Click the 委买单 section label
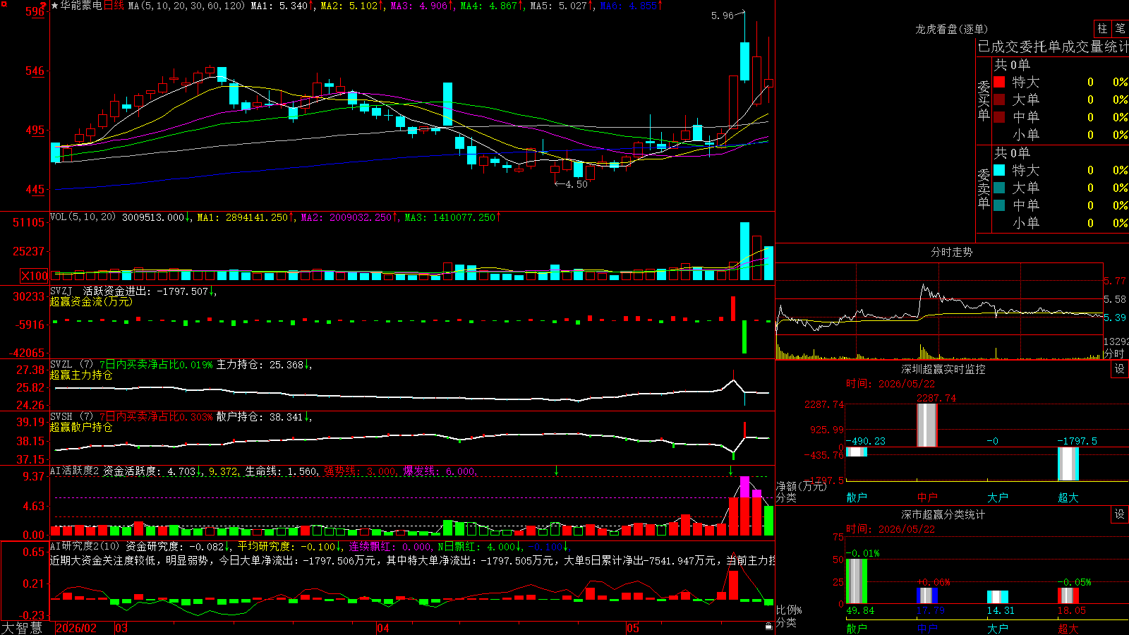The image size is (1129, 635). point(984,100)
